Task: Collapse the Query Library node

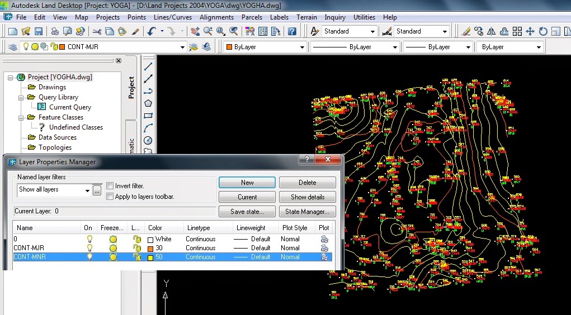Action: coord(21,98)
